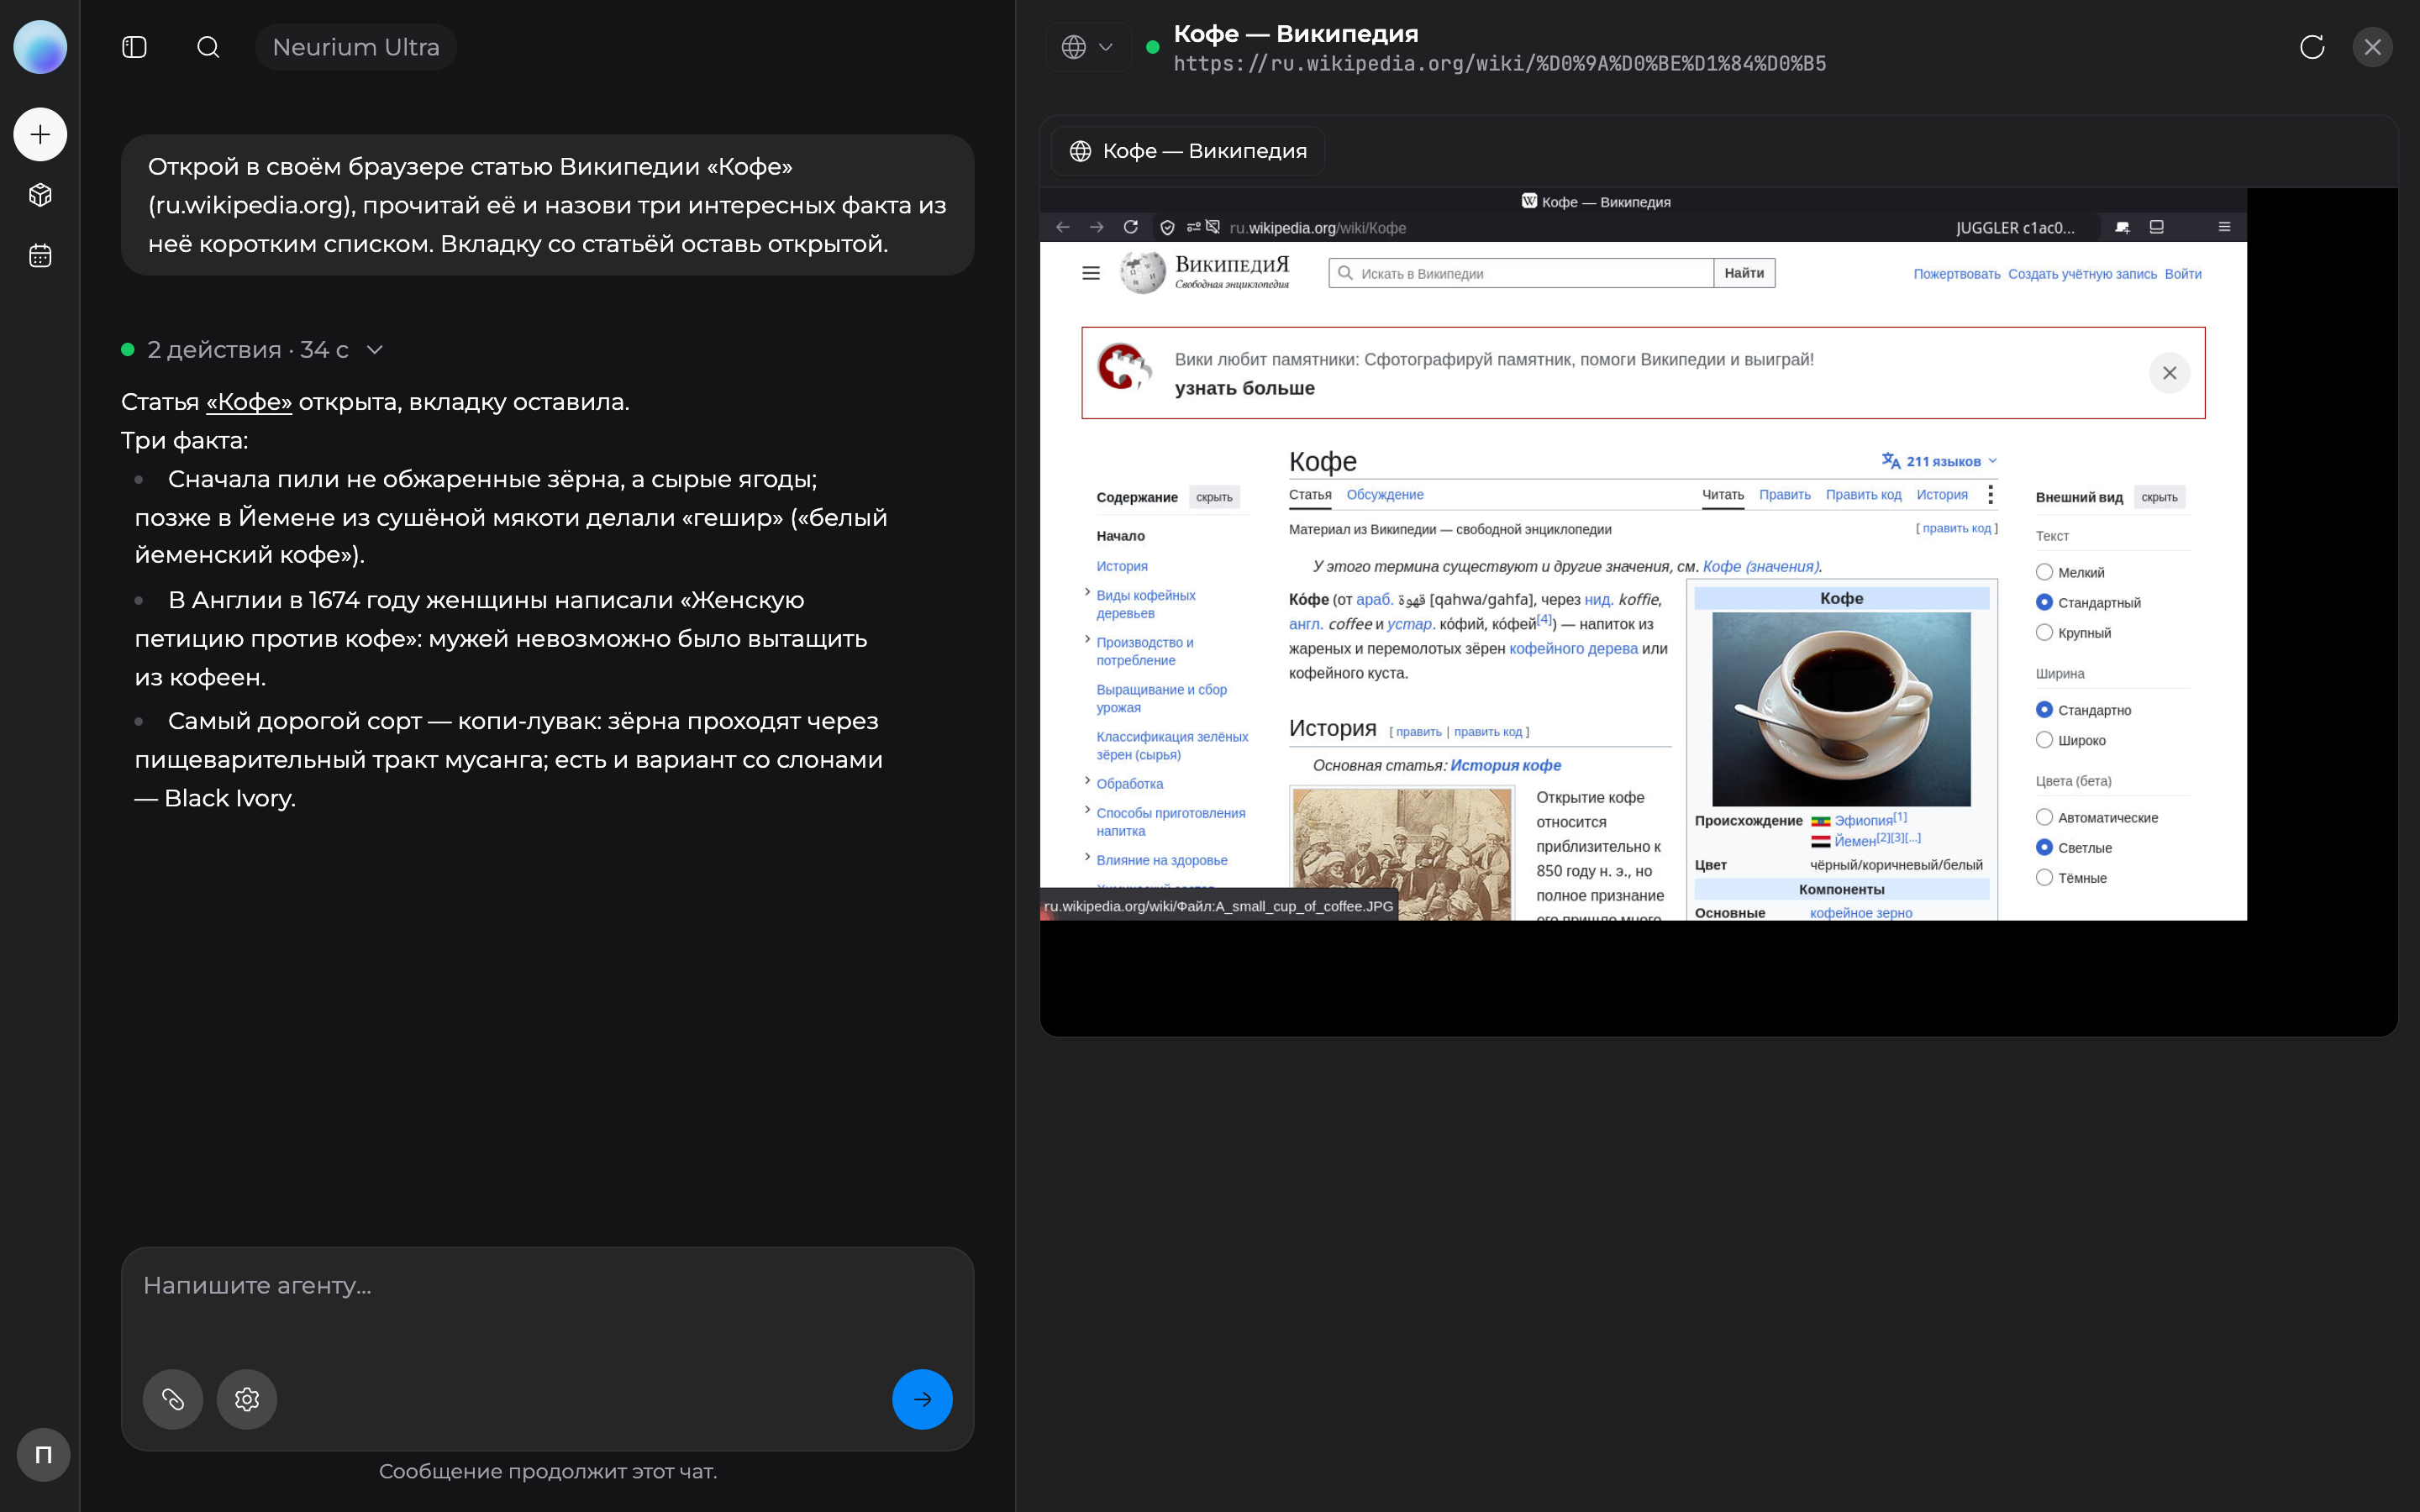Screen dimensions: 2420x1512
Task: Expand Обработка contents section
Action: pos(1087,780)
